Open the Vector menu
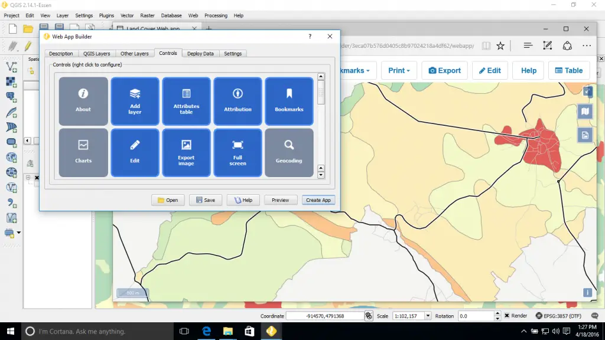This screenshot has width=605, height=340. pos(127,15)
